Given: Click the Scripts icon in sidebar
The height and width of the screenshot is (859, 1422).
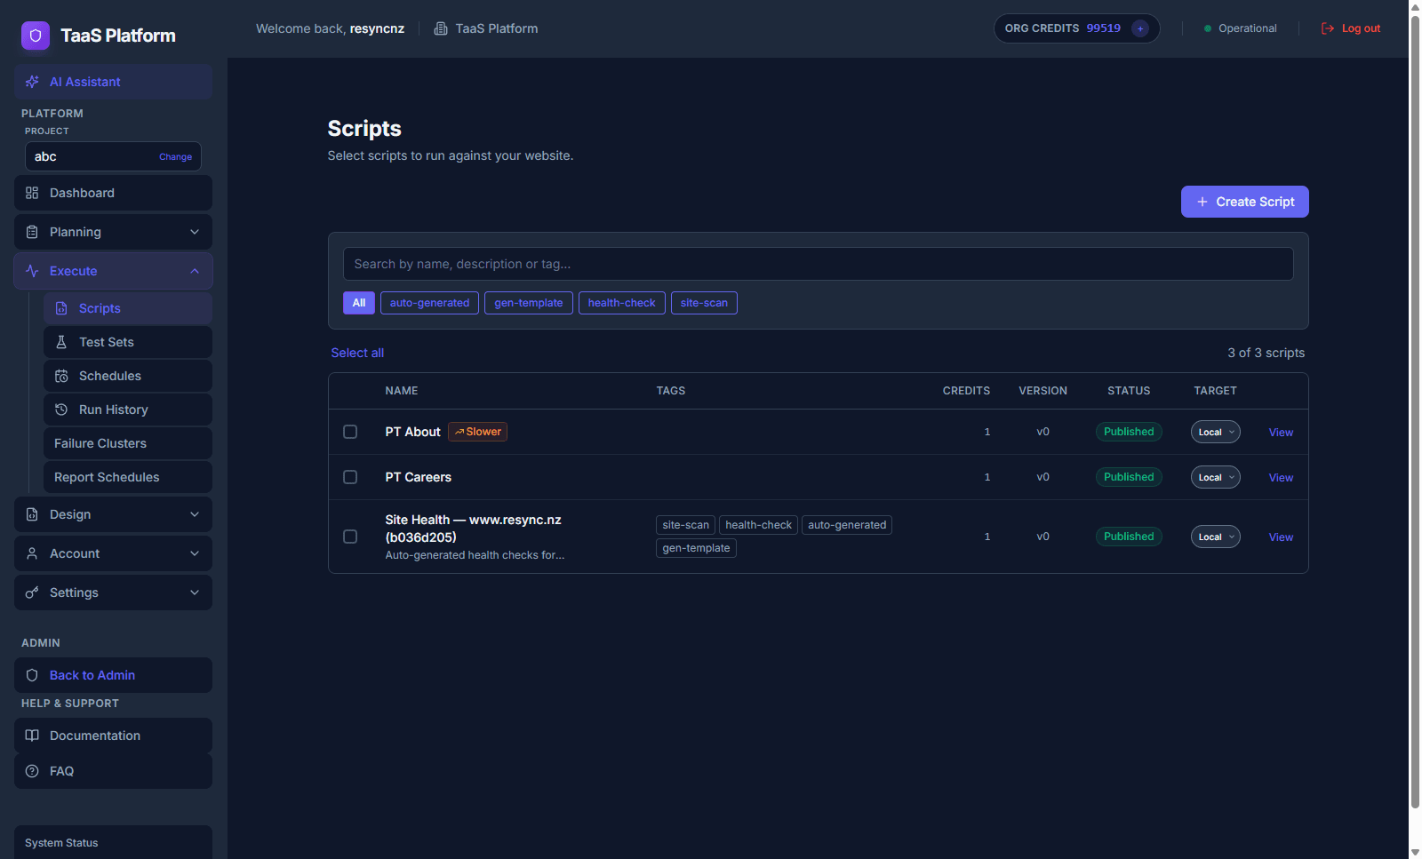Looking at the screenshot, I should coord(61,307).
